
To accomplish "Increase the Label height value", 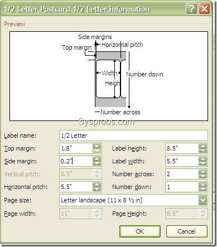I will [x=202, y=146].
